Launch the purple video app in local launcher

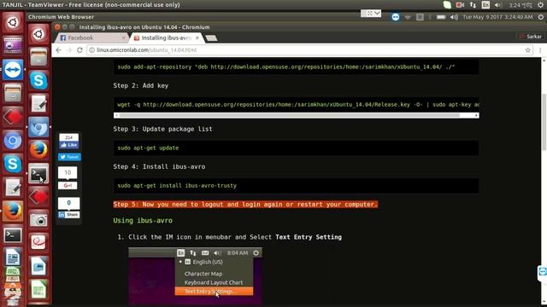13,46
